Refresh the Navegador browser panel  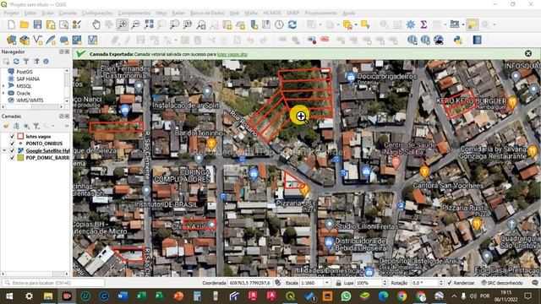click(x=16, y=62)
